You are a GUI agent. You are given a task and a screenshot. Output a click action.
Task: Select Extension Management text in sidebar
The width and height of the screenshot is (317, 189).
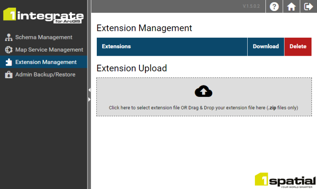coord(46,62)
